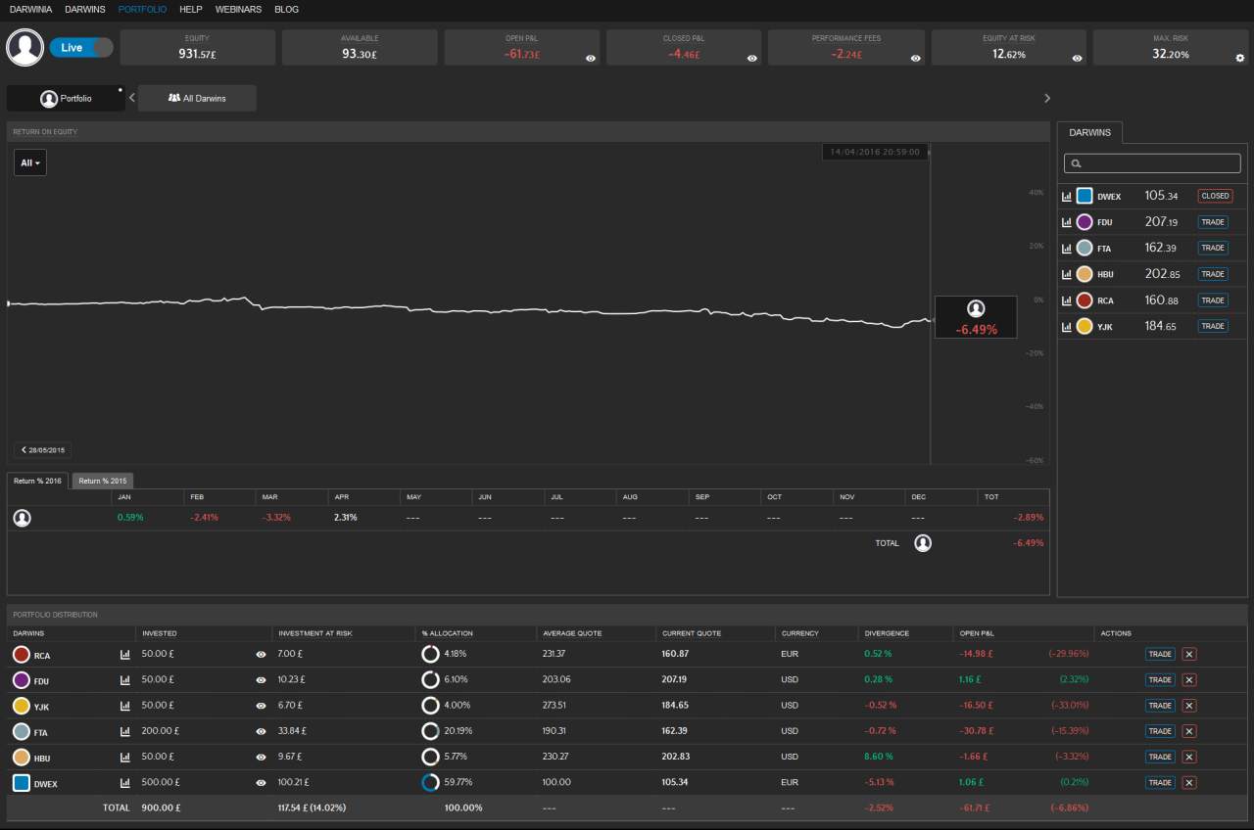Click the CLOSED button for DWEX
Screen dimensions: 1254x830
point(1215,196)
